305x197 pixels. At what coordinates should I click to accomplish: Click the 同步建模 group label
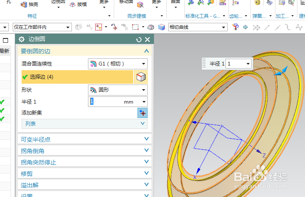(137, 16)
